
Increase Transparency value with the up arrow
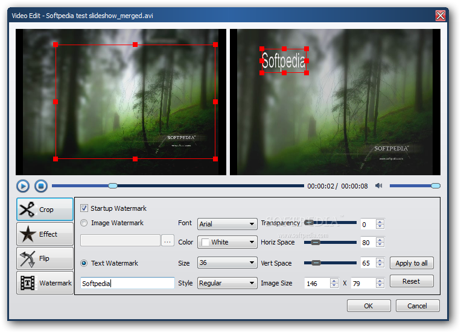[x=380, y=222]
